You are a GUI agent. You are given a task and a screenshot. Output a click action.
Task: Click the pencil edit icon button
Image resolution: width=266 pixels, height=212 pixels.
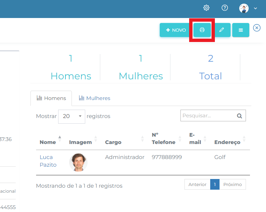222,30
